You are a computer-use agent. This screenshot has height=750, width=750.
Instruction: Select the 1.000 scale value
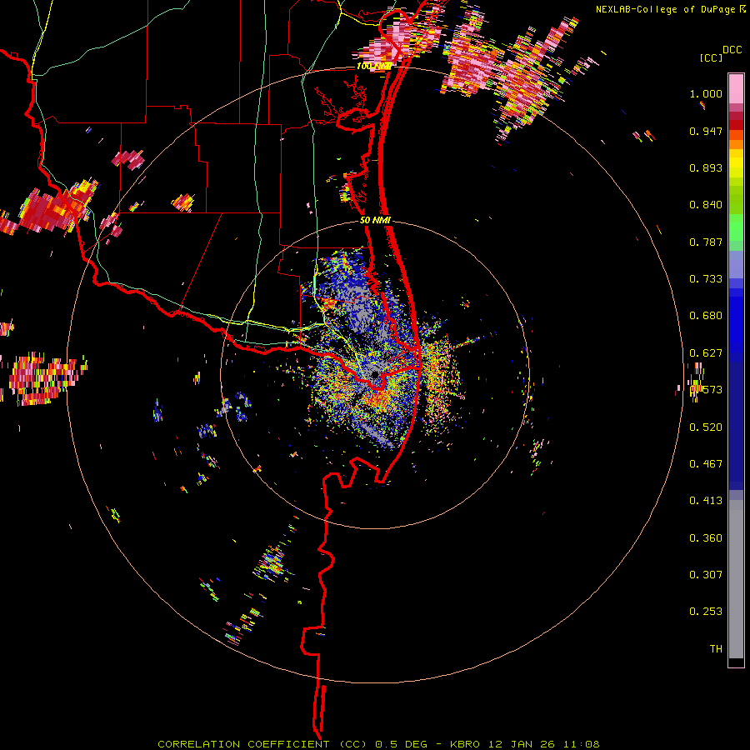click(706, 93)
